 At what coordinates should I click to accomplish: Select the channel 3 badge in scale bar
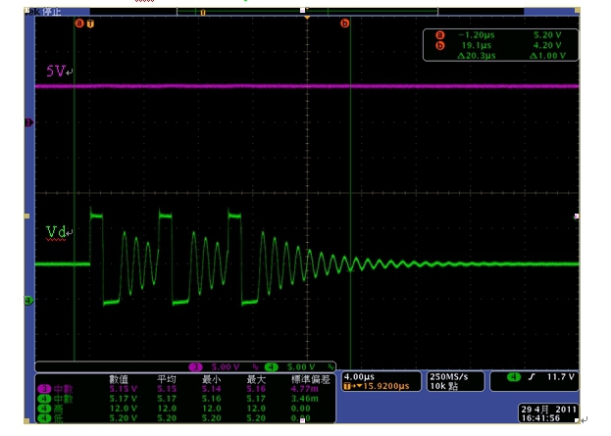point(196,366)
